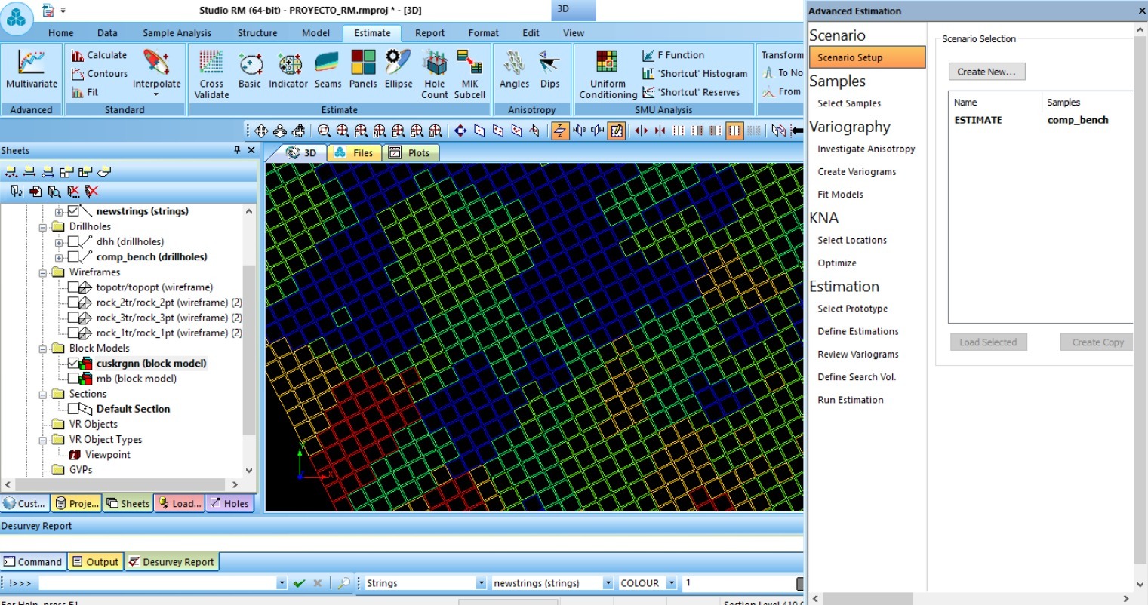Open the Hole Count tool

(435, 74)
